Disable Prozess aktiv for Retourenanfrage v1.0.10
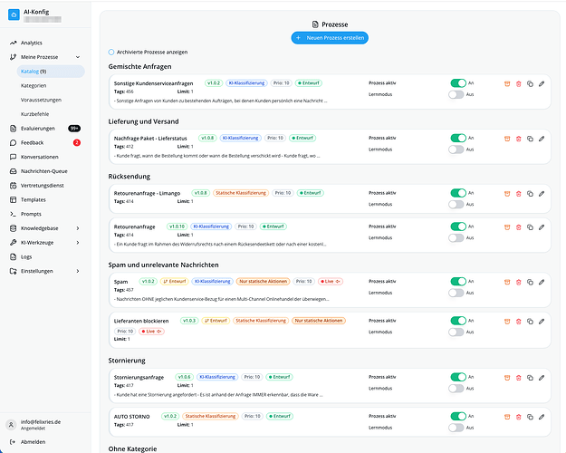Viewport: 566px width, 453px height. click(458, 226)
